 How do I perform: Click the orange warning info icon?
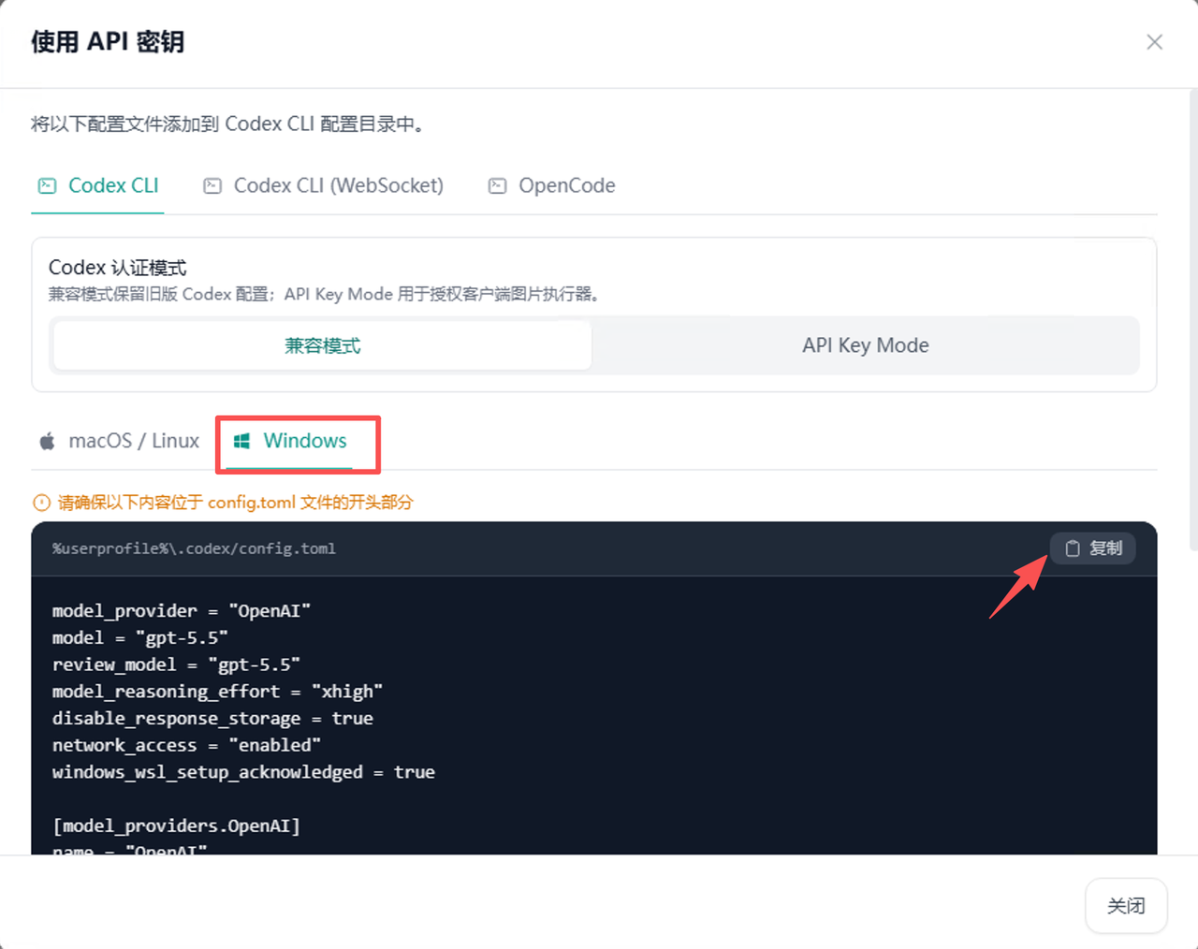click(41, 503)
